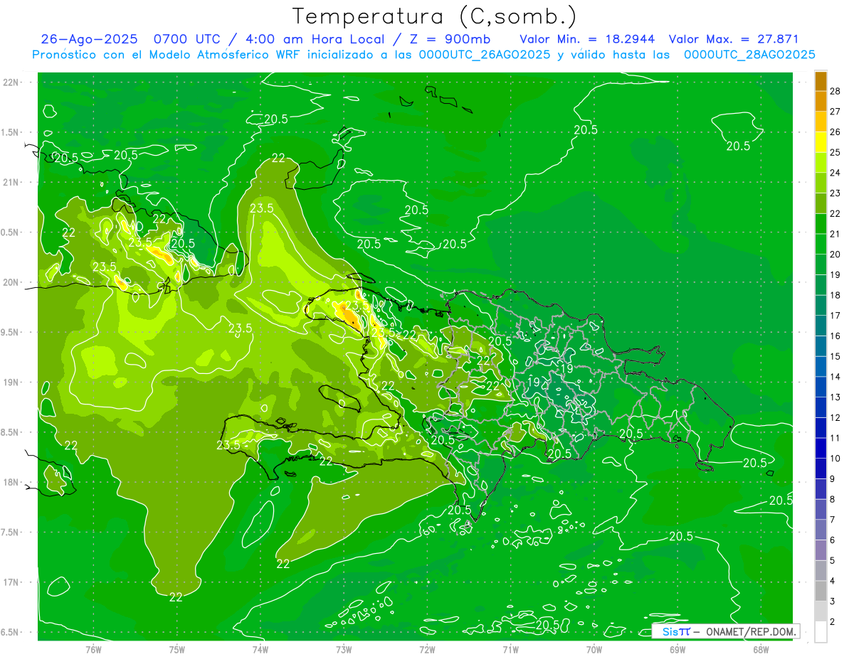Select the '68W' longitude axis label
The image size is (854, 659).
coord(760,649)
